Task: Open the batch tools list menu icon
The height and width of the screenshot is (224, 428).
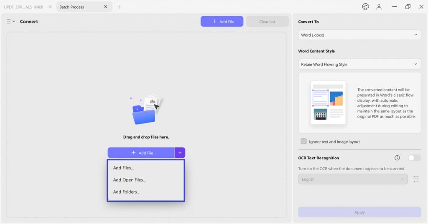Action: point(10,21)
